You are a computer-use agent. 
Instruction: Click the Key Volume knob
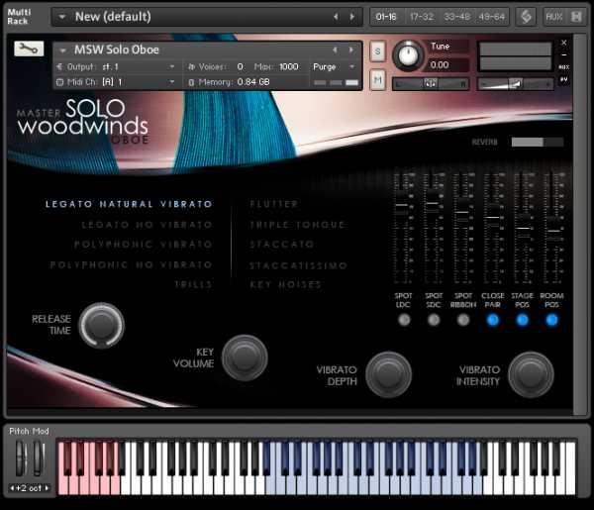click(x=245, y=357)
